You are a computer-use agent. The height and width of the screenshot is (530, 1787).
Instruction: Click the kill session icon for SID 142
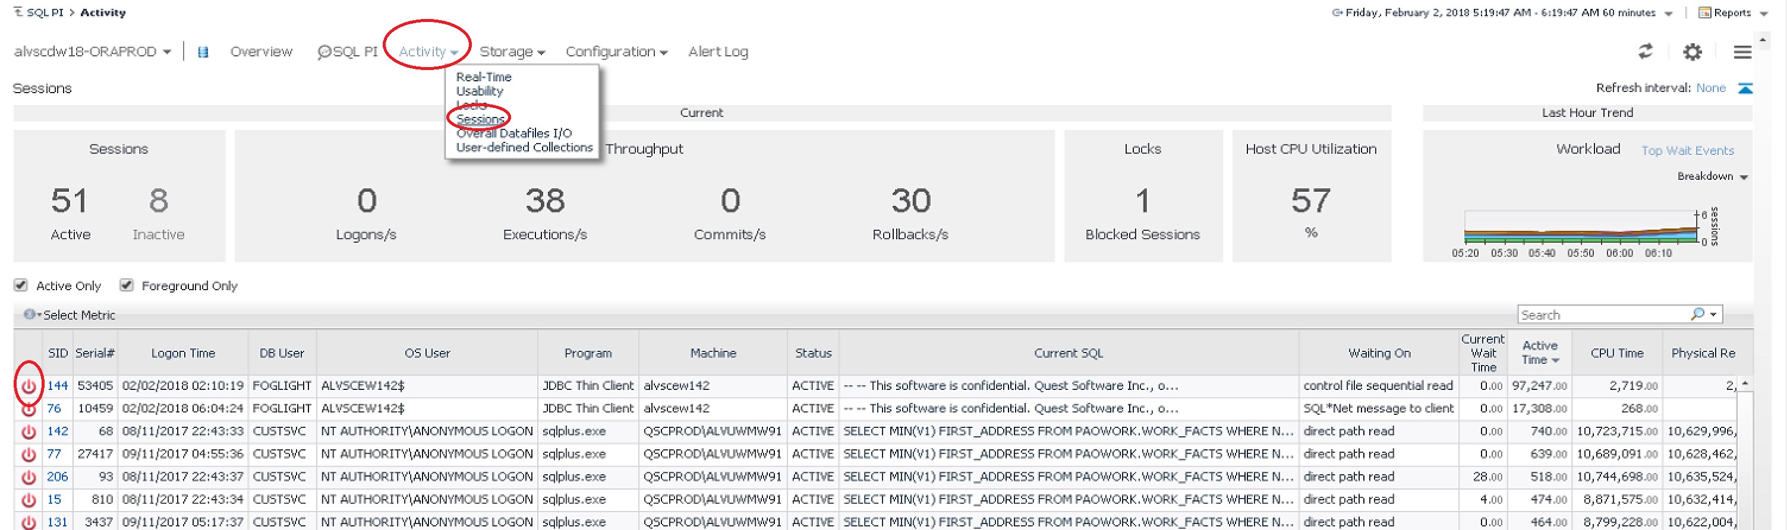[29, 431]
